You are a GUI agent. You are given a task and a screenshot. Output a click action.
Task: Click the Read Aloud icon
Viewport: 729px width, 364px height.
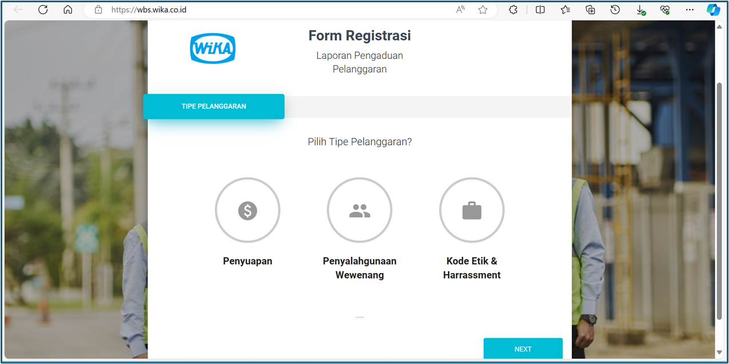[460, 9]
